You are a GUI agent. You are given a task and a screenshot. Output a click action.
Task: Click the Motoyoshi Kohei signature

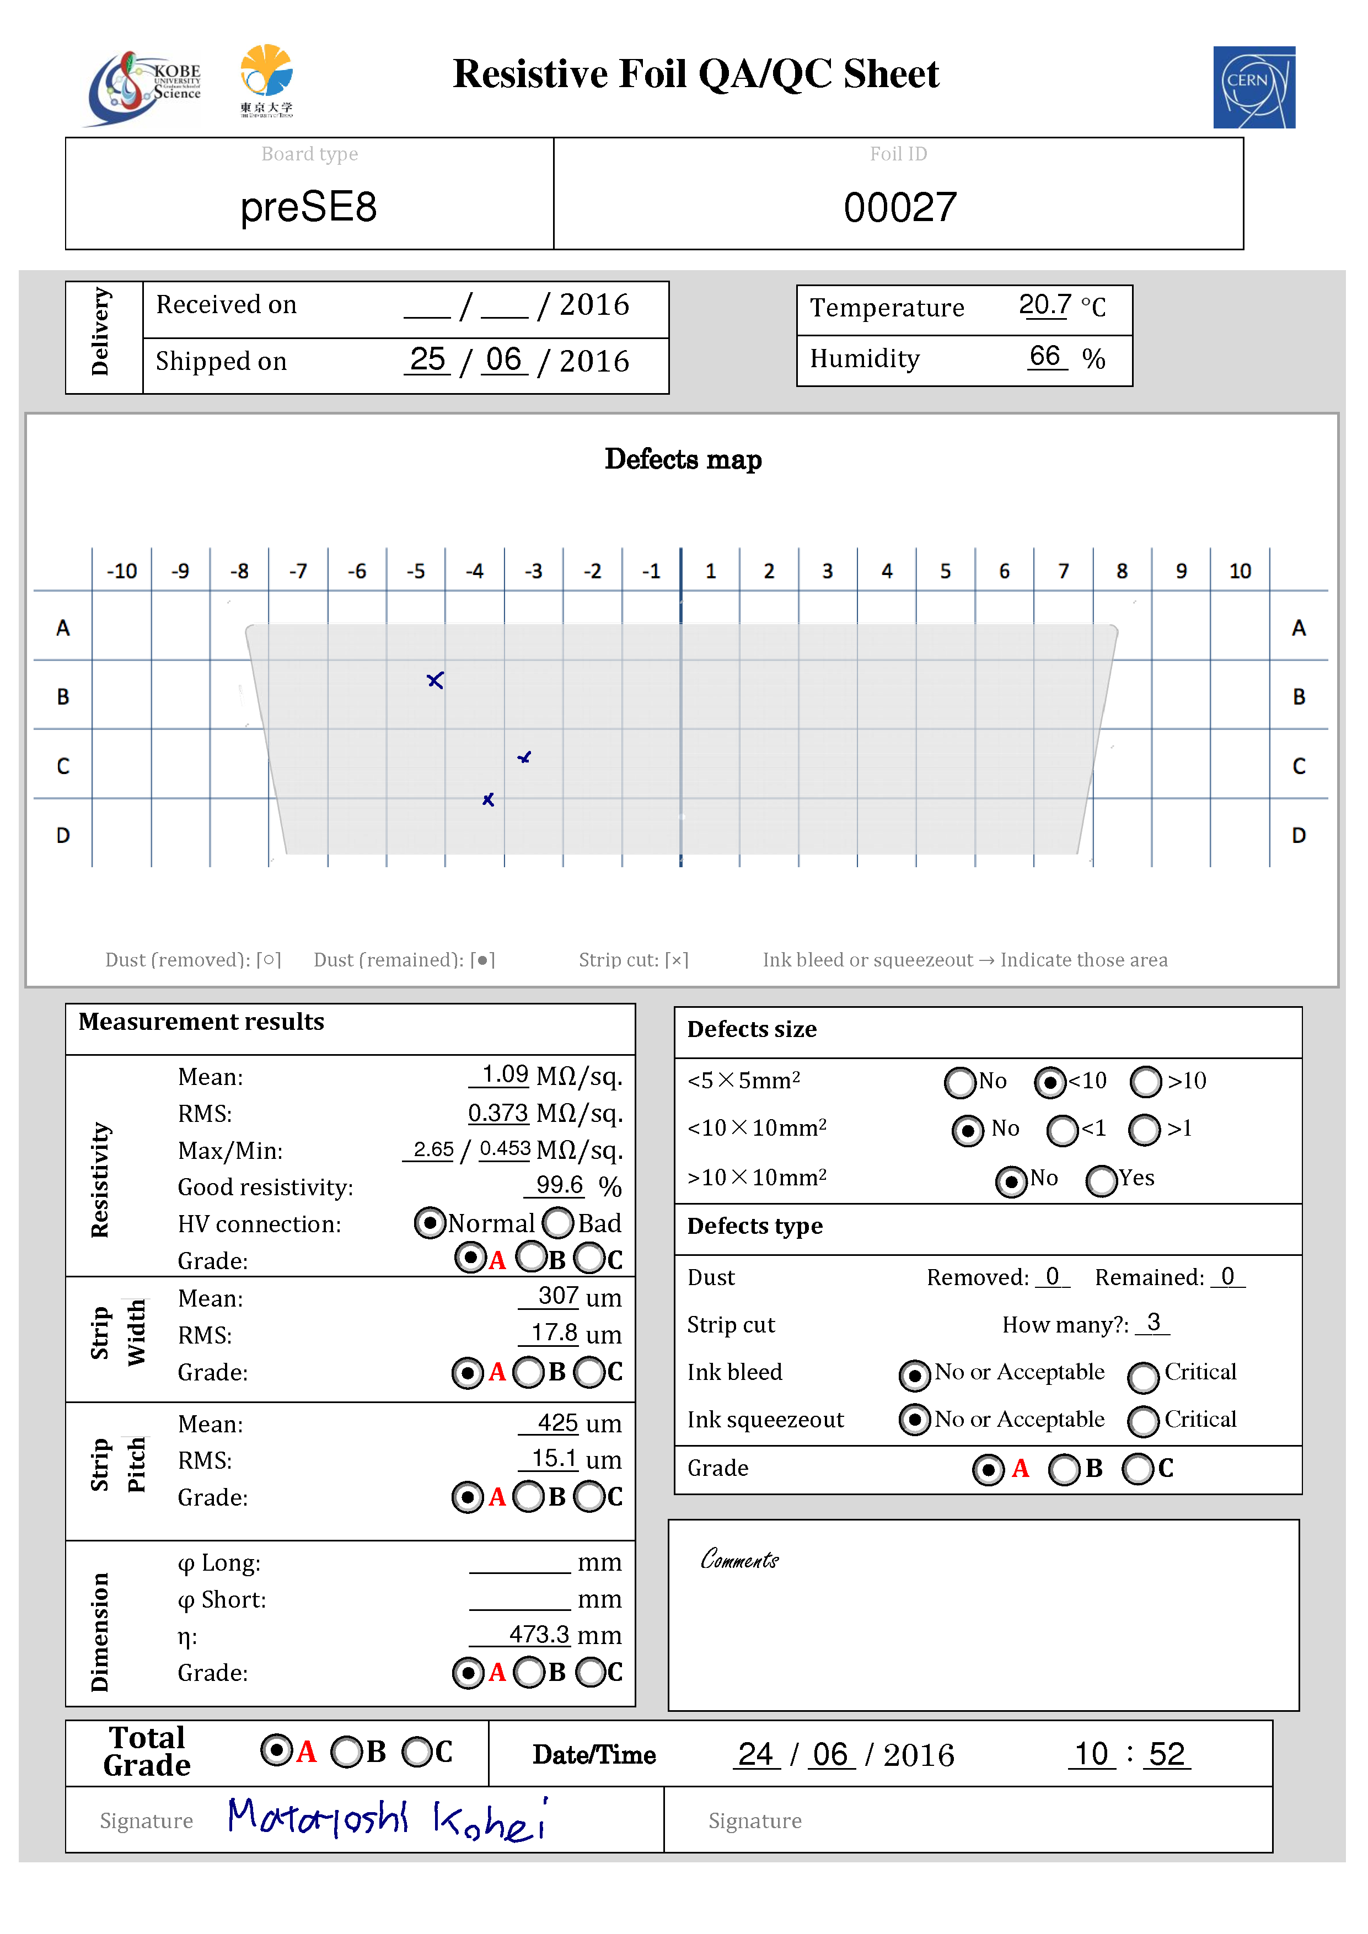click(x=388, y=1819)
